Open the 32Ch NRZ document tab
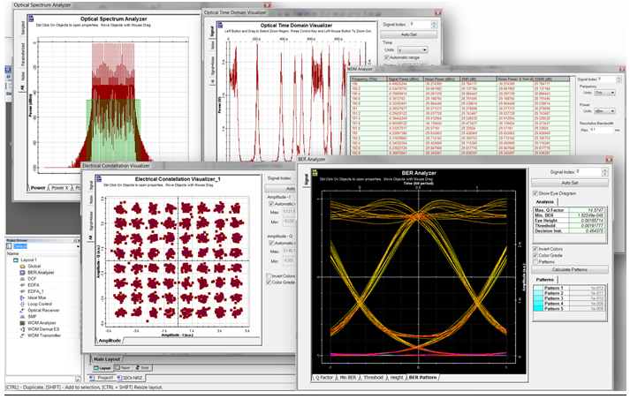The image size is (630, 399). [130, 378]
